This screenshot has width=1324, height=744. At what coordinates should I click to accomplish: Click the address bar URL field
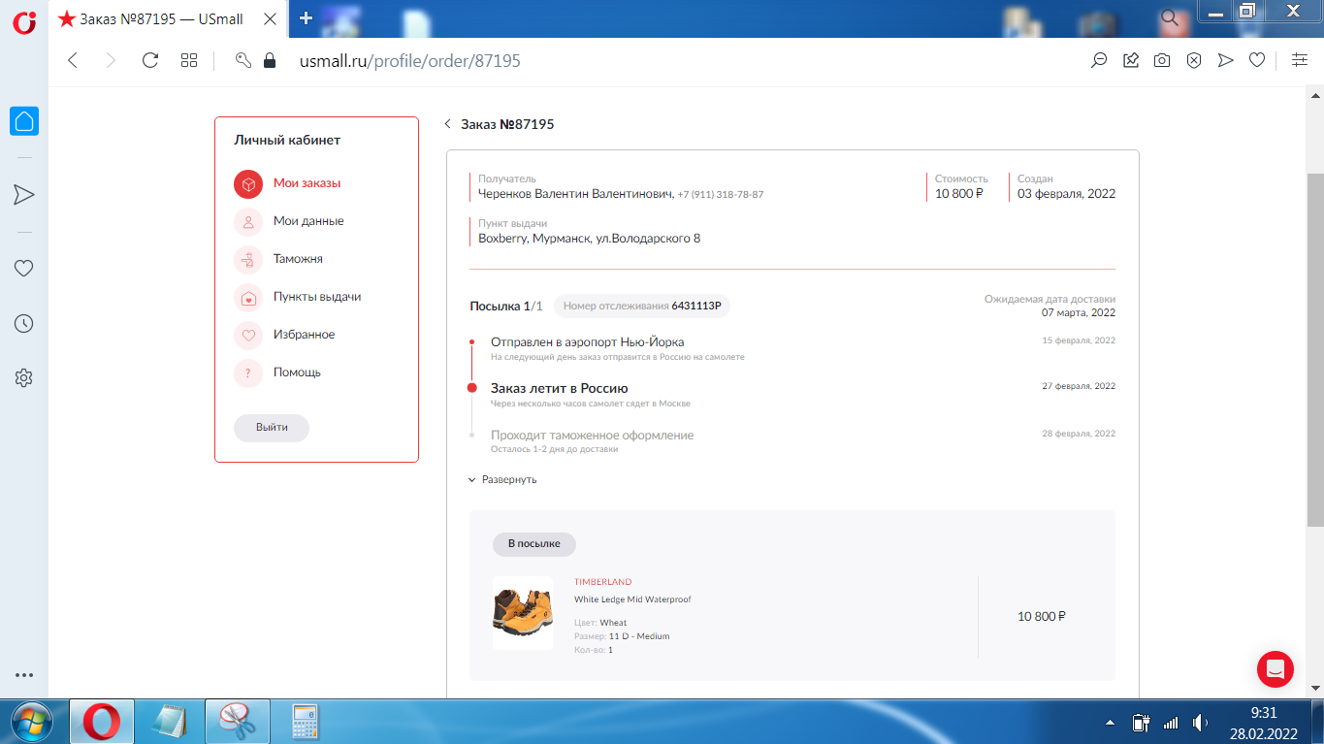pyautogui.click(x=409, y=60)
